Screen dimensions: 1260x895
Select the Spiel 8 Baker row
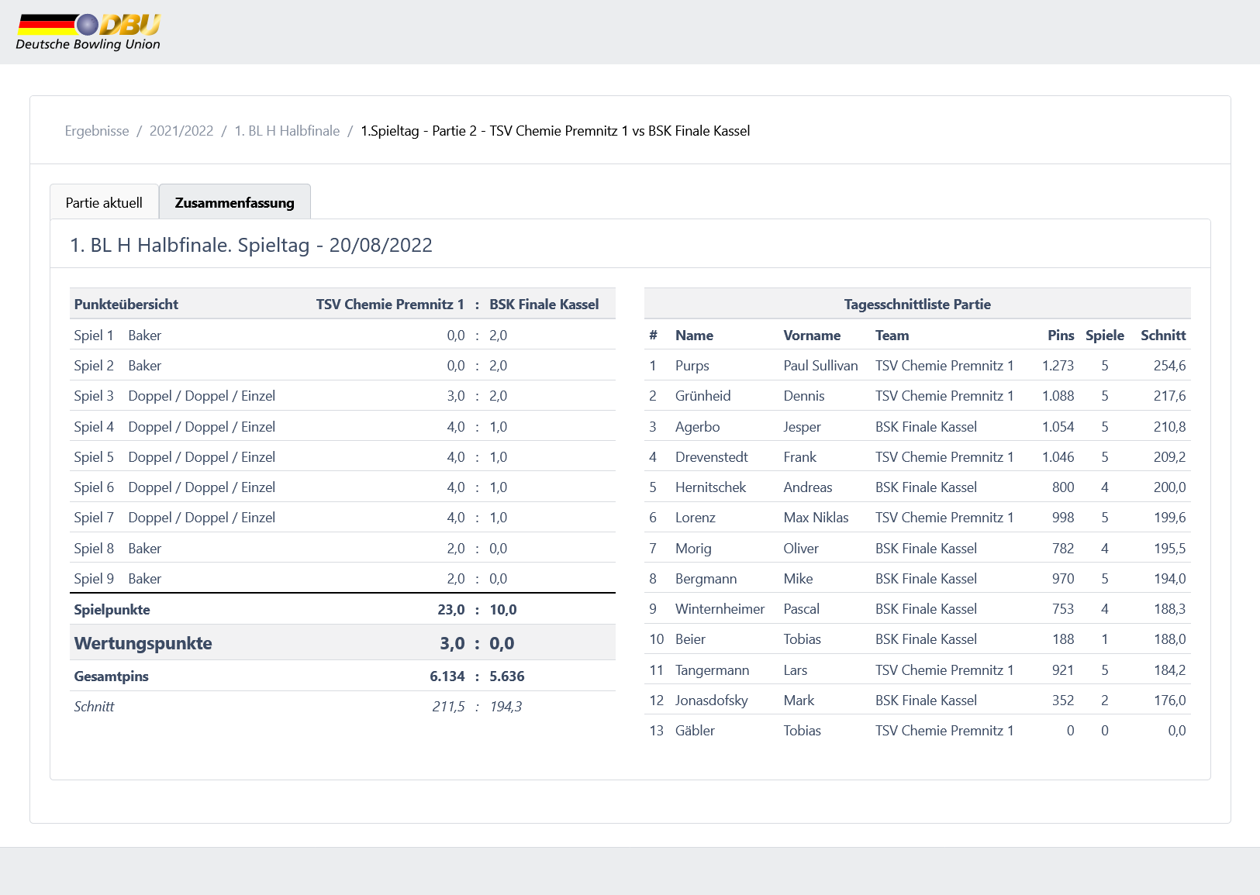tap(343, 548)
